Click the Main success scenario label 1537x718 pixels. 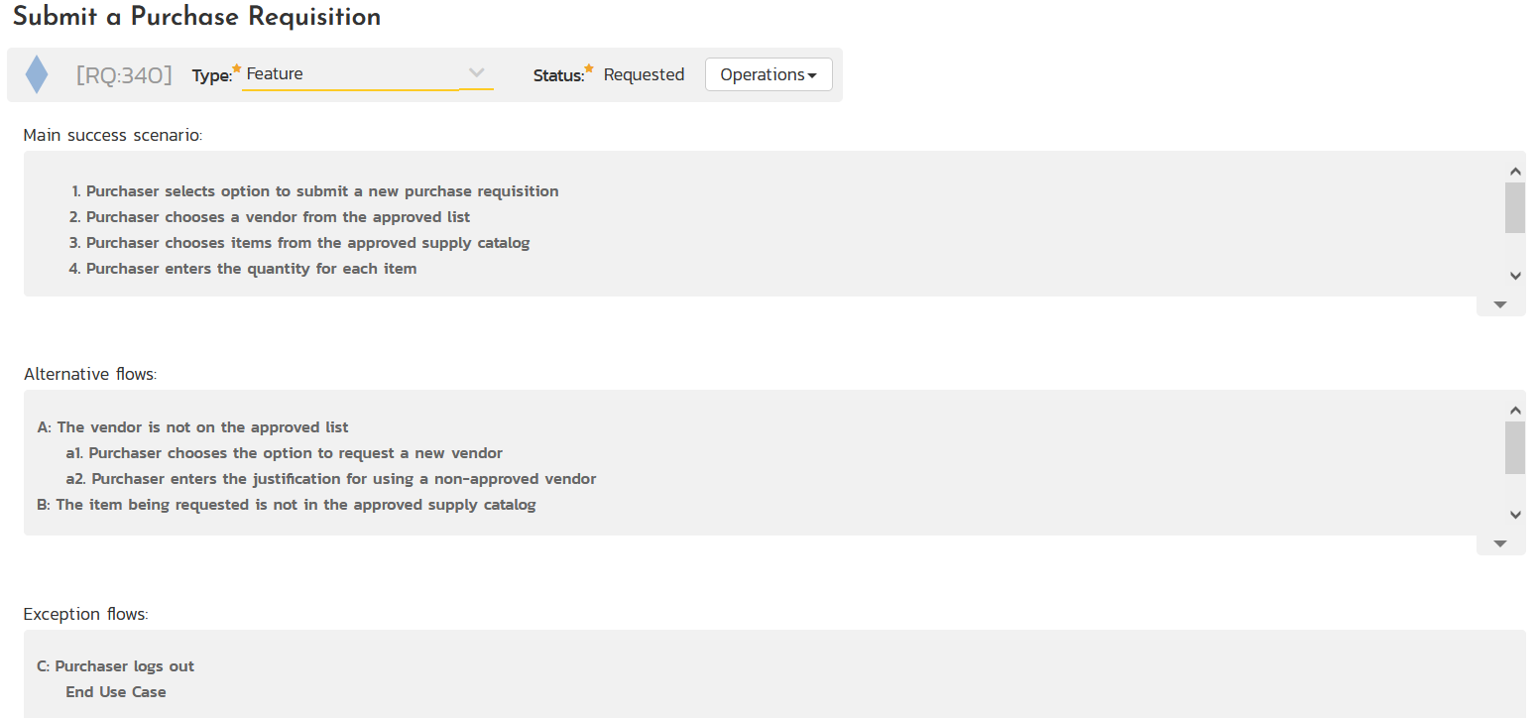[112, 135]
